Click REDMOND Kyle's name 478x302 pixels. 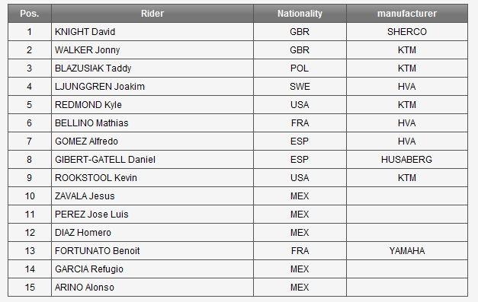88,105
